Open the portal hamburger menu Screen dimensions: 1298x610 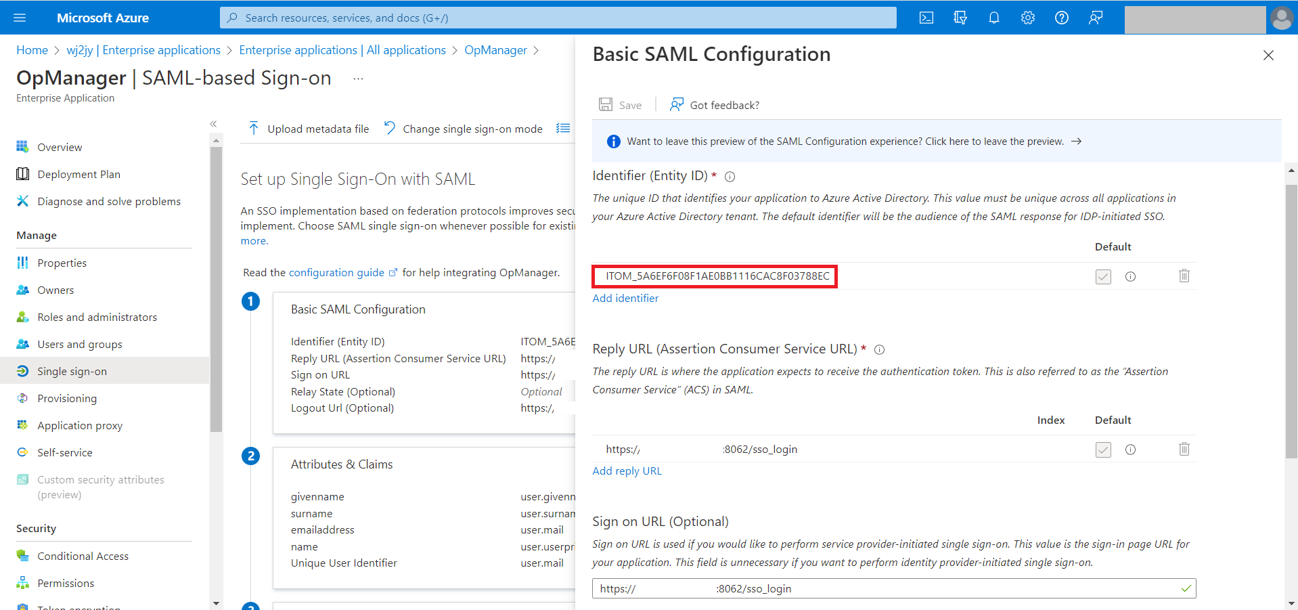coord(20,18)
